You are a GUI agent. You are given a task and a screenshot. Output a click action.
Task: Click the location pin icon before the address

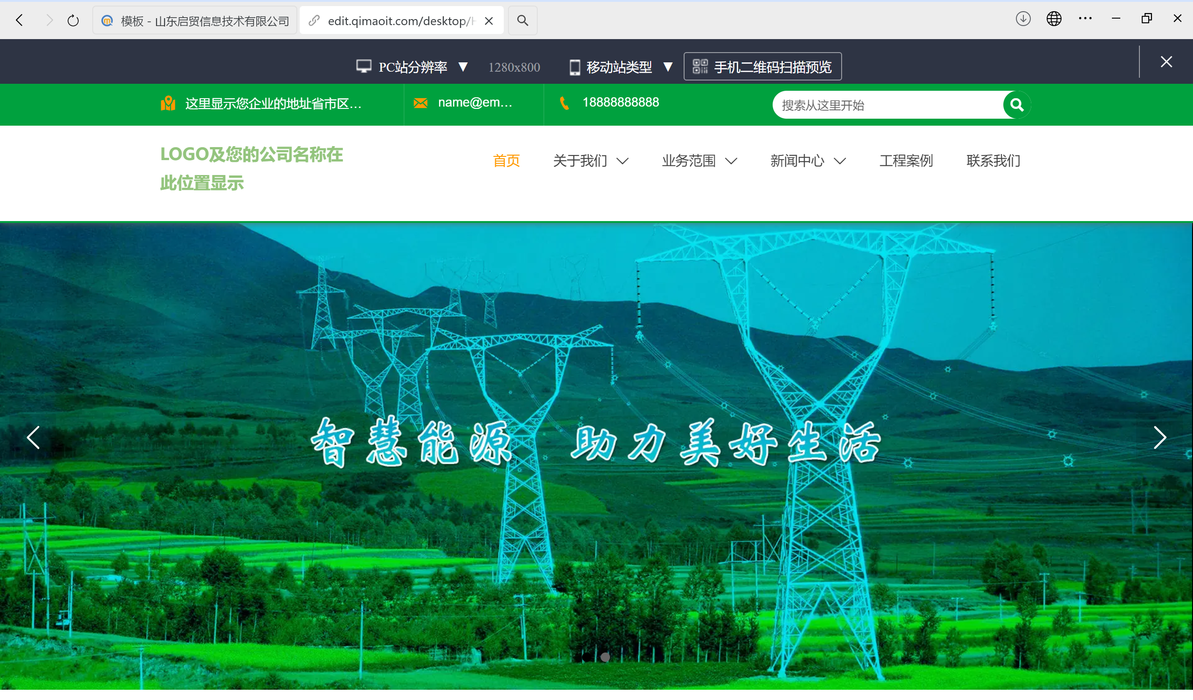tap(169, 103)
